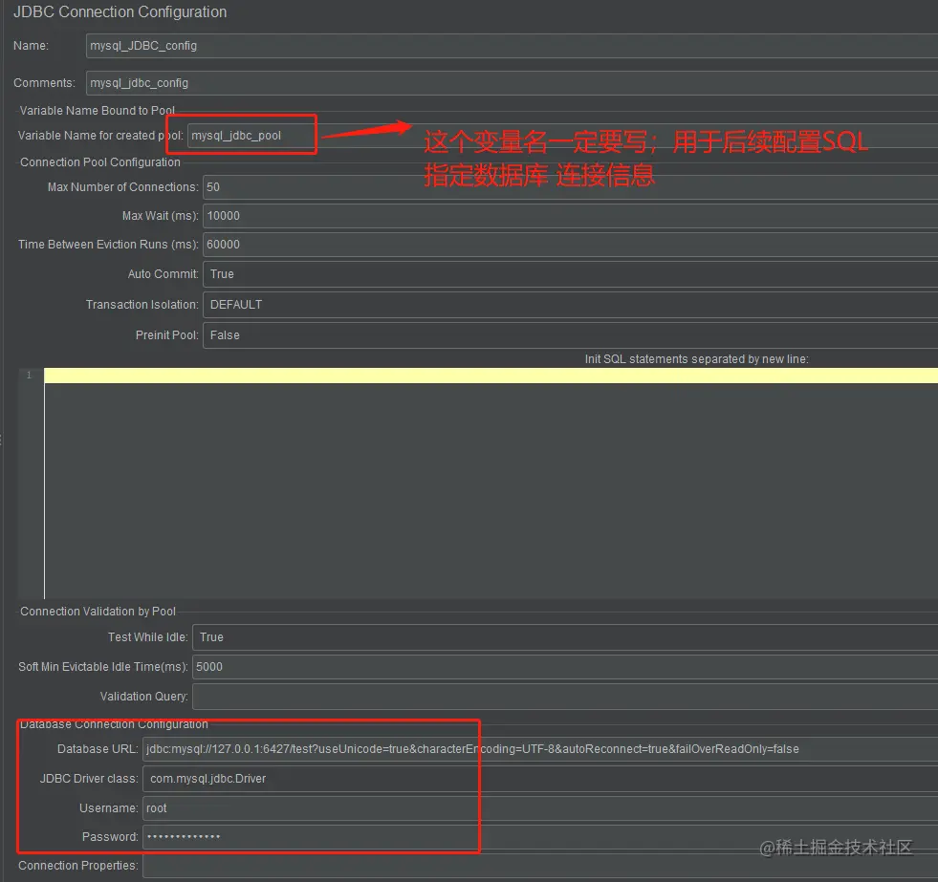Click the Transaction Isolation label

[142, 305]
